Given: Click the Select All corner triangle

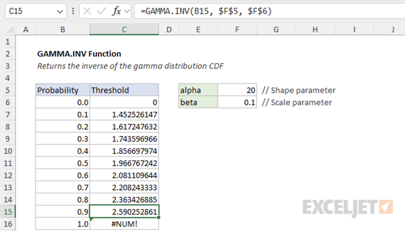Looking at the screenshot, I should point(10,29).
